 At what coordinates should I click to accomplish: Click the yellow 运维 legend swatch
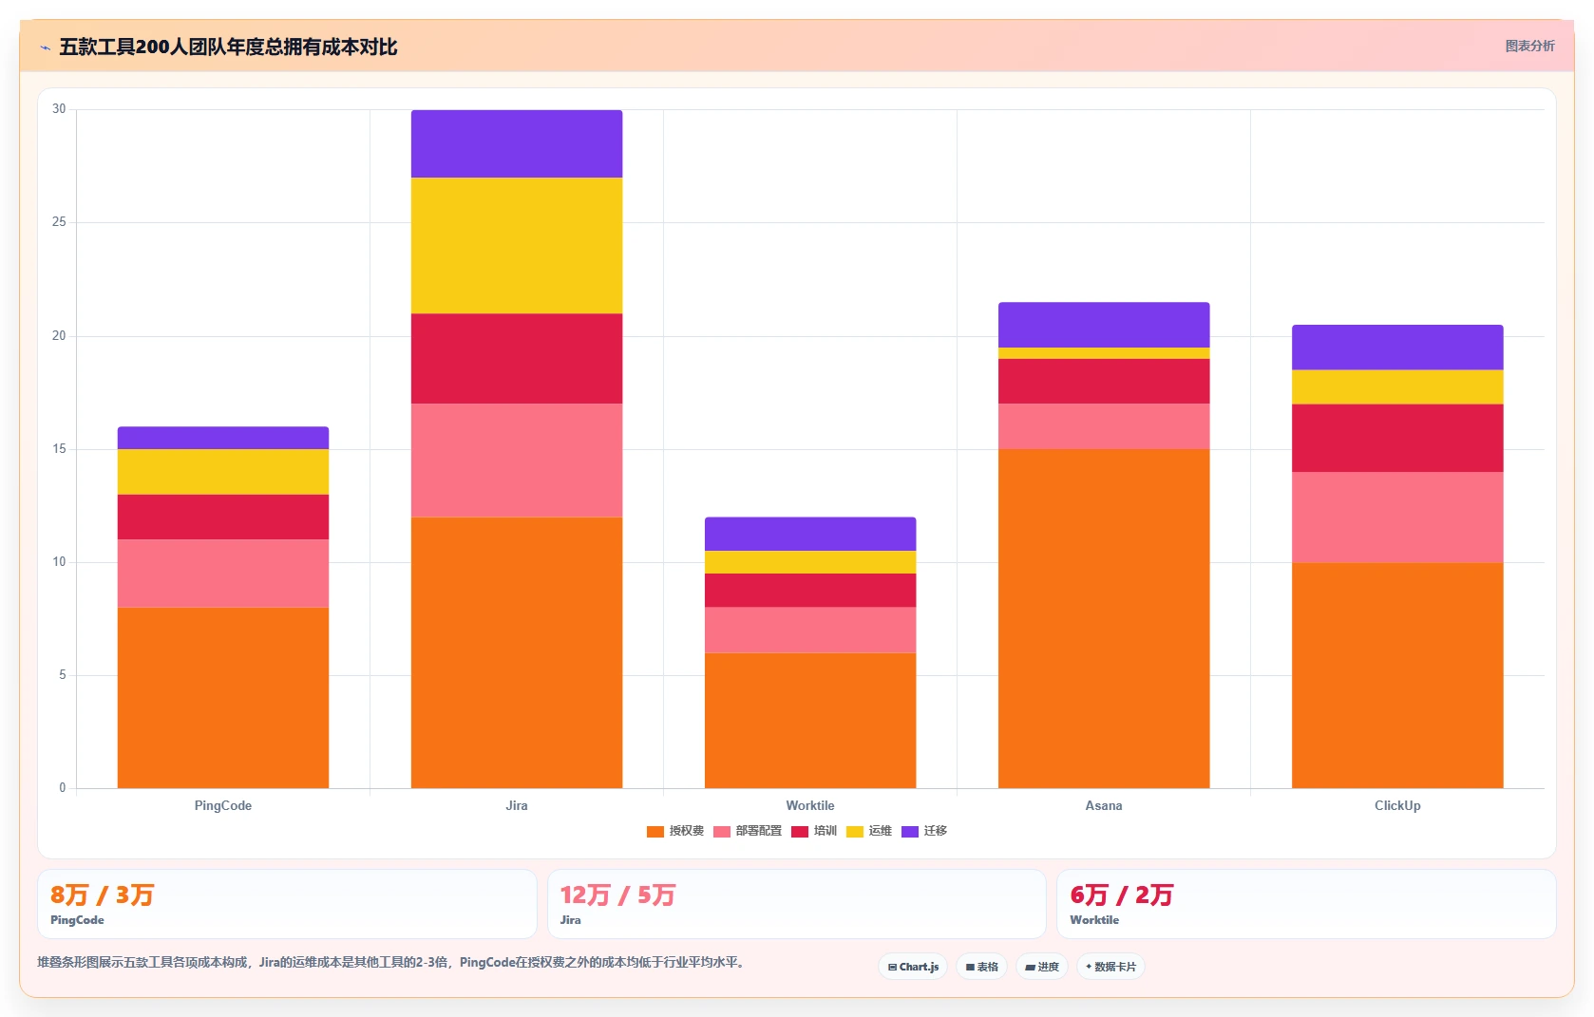click(855, 832)
